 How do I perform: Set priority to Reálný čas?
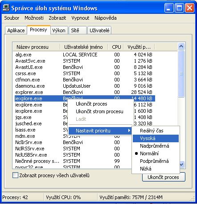pyautogui.click(x=156, y=131)
